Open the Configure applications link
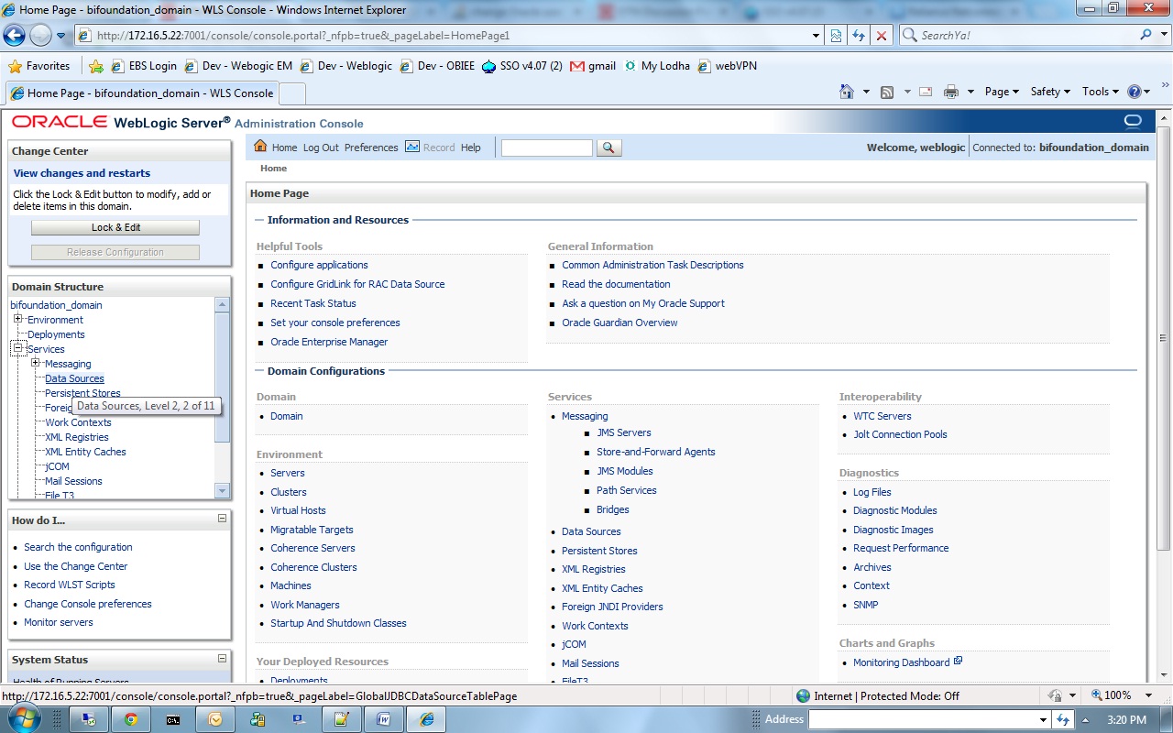This screenshot has width=1173, height=733. (321, 265)
